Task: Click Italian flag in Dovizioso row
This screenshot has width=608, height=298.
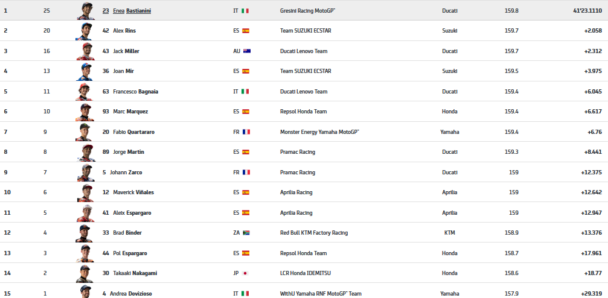Action: pos(245,294)
